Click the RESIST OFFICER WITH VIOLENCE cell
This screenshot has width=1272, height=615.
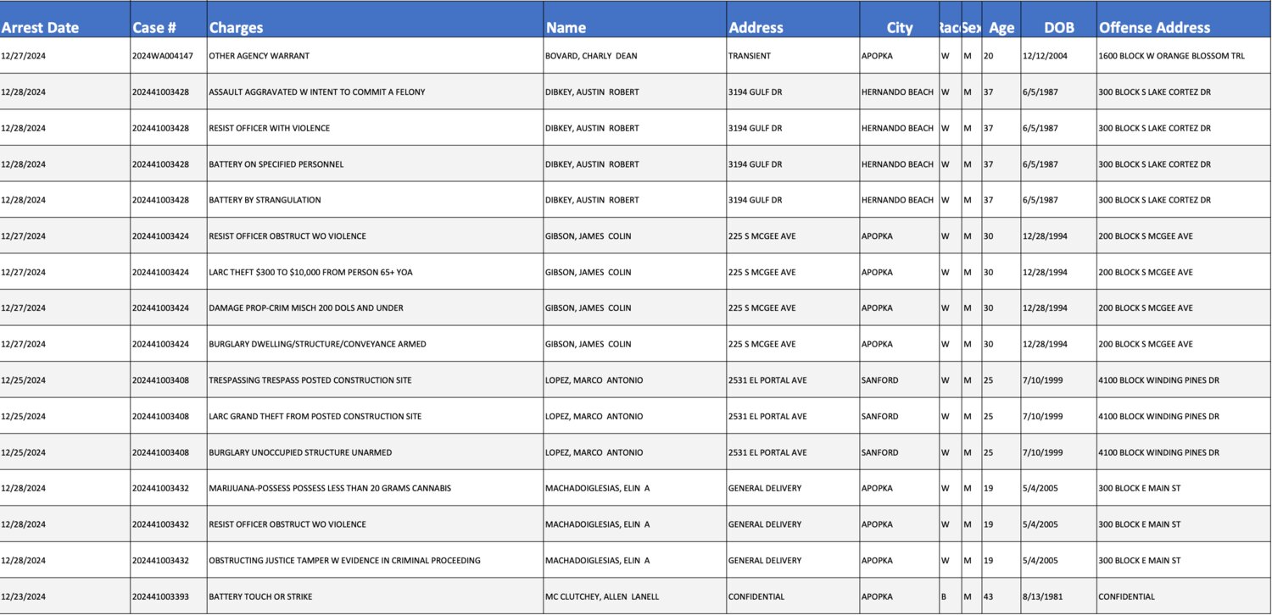(375, 128)
